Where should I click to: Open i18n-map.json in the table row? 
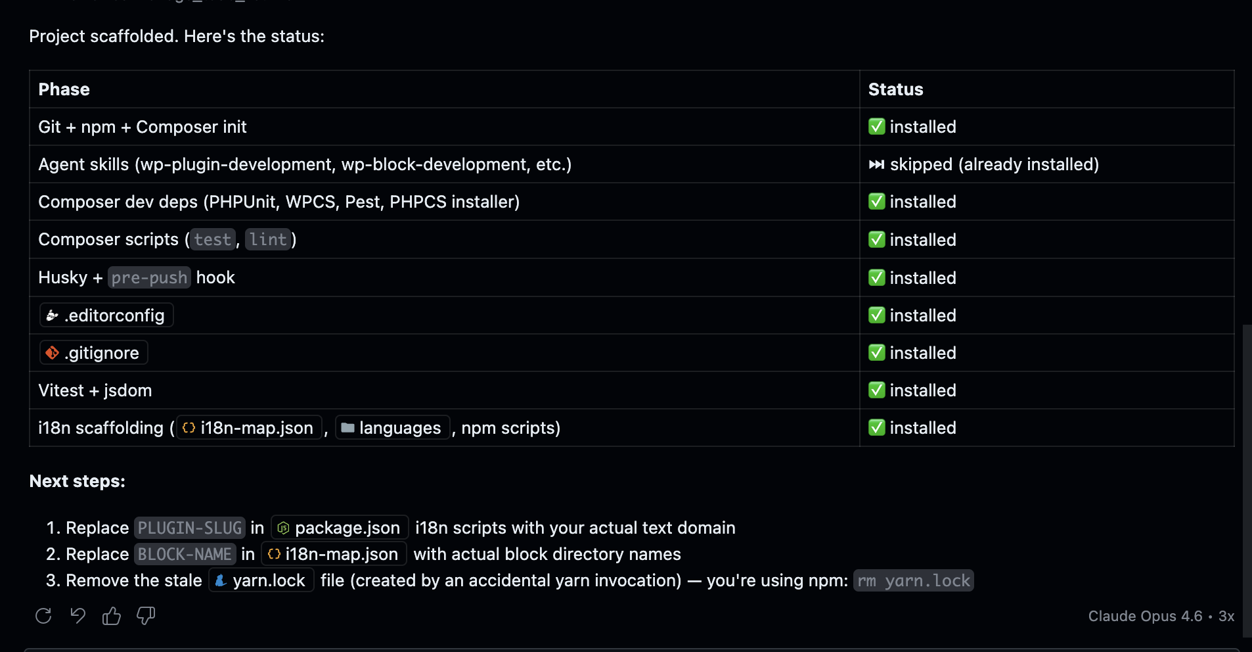249,428
